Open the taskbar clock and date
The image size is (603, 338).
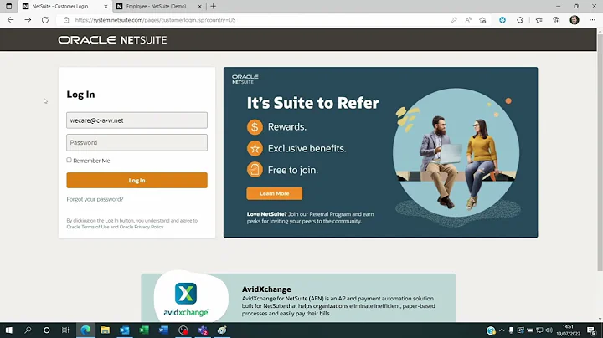click(x=568, y=330)
